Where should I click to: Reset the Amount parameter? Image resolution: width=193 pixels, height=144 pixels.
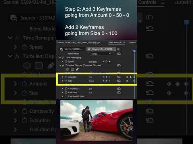pos(119,77)
